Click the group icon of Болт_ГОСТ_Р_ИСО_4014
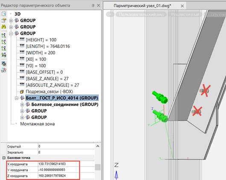The image size is (226, 180). click(x=22, y=98)
